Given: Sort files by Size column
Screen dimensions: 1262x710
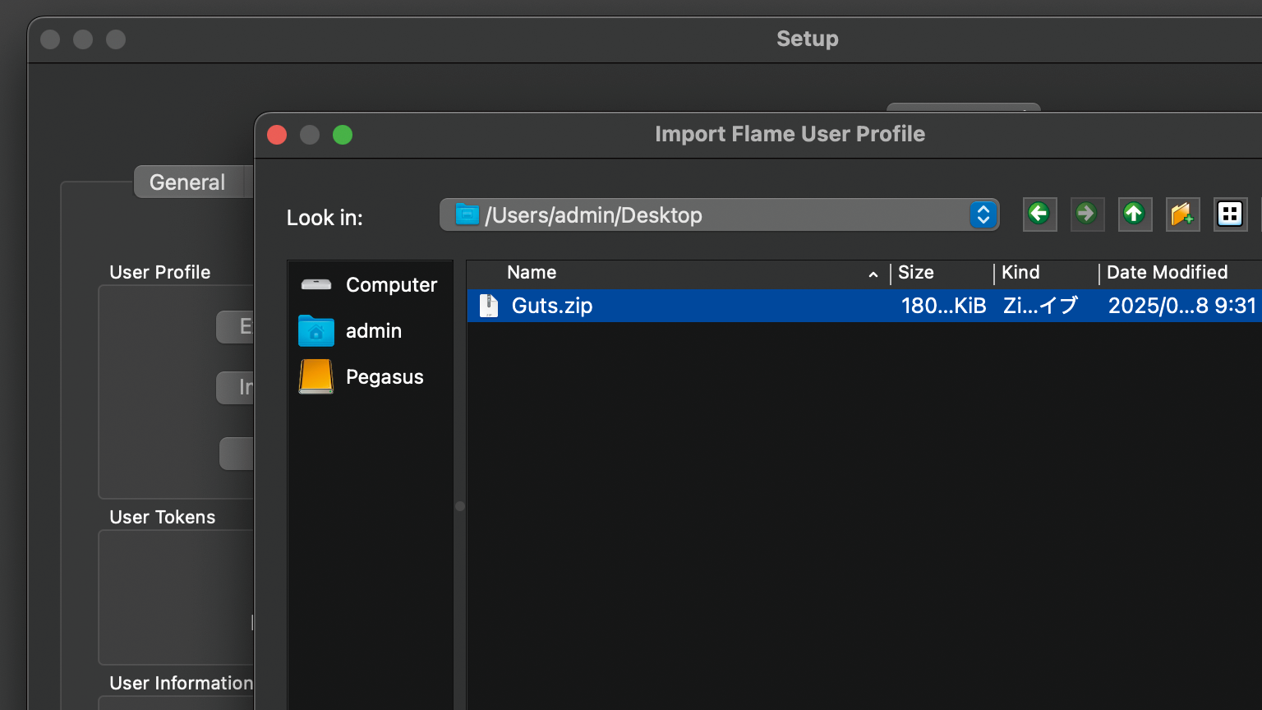Looking at the screenshot, I should 916,273.
